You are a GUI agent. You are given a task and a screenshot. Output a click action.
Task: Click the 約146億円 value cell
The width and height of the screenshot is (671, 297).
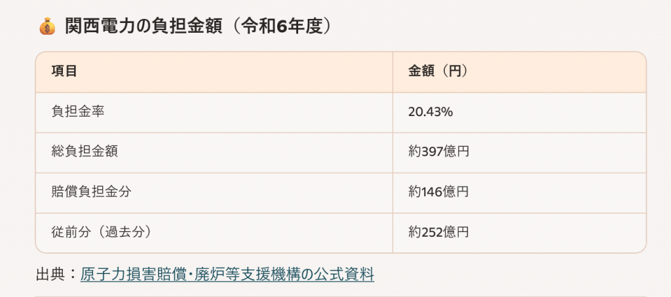pyautogui.click(x=438, y=191)
